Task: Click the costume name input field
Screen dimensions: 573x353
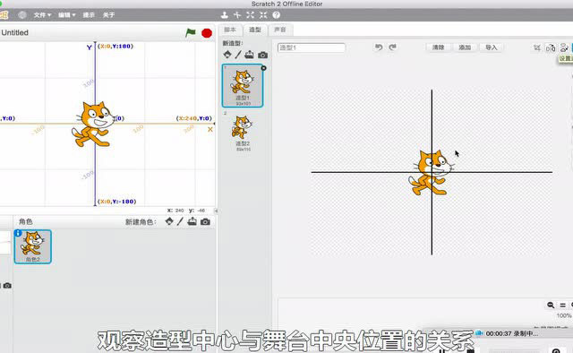Action: coord(312,47)
